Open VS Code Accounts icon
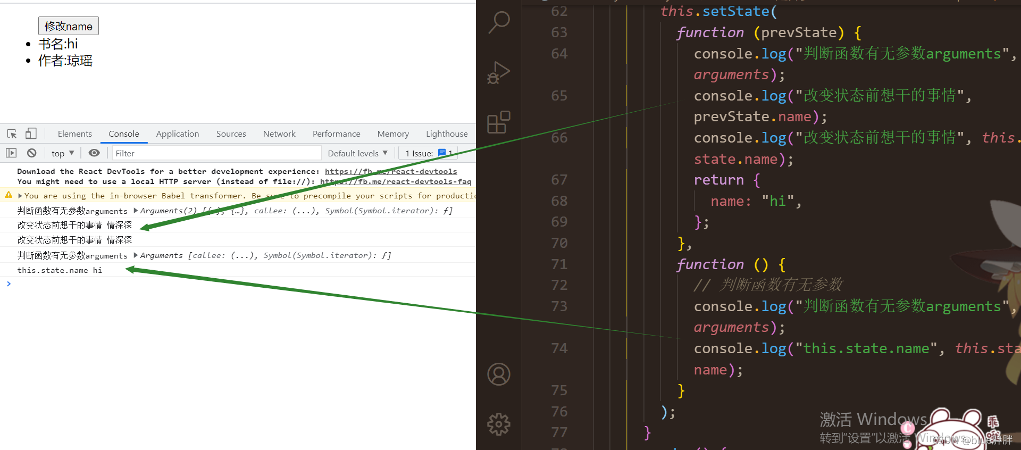The image size is (1021, 450). pos(499,374)
